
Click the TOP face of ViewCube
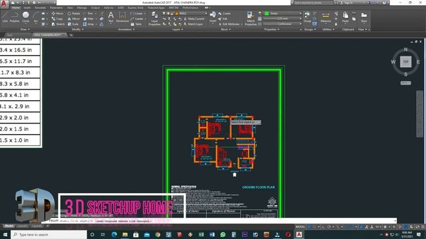tap(405, 62)
